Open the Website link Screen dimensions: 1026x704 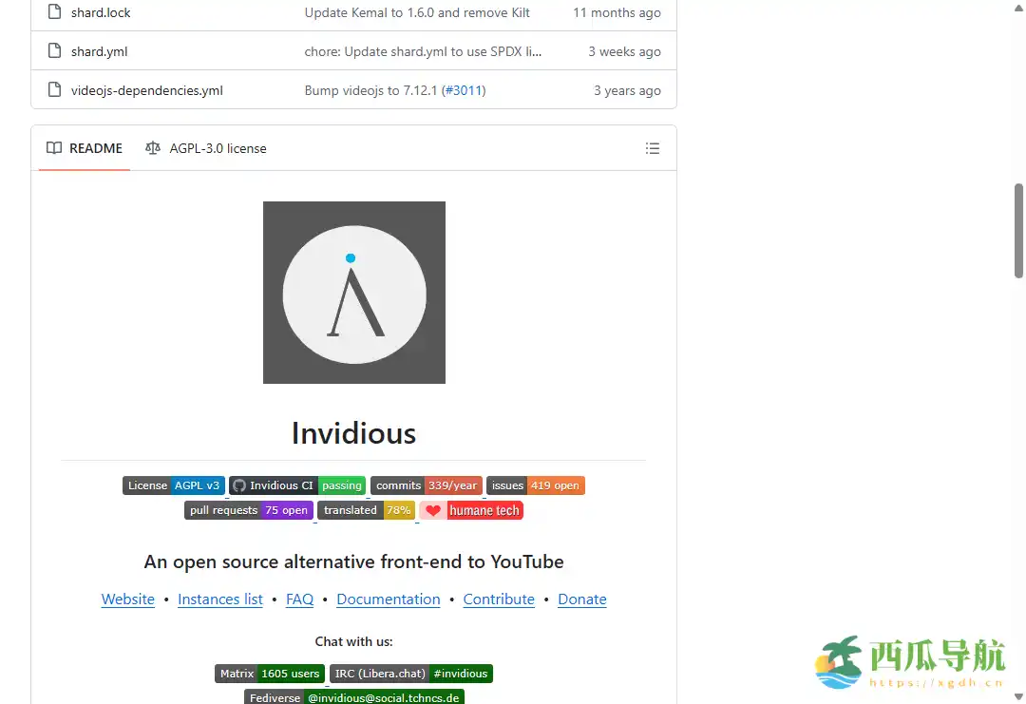coord(127,599)
